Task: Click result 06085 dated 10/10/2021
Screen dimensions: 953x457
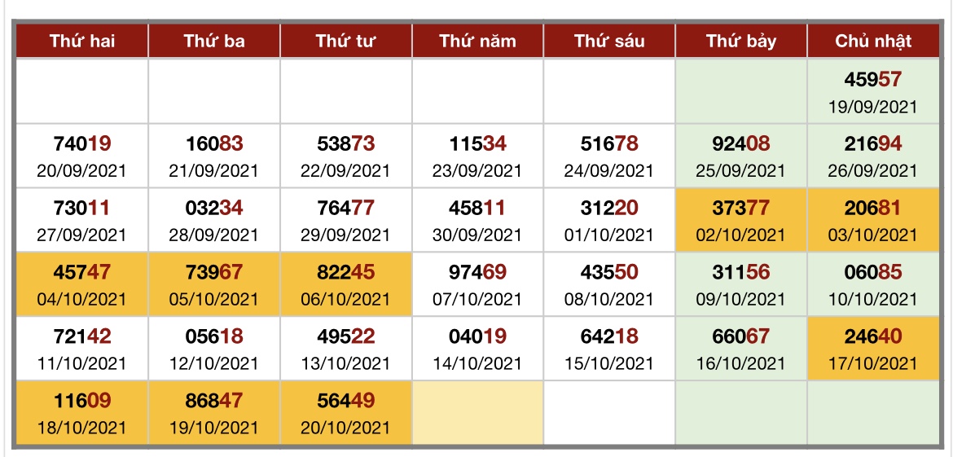Action: click(873, 284)
